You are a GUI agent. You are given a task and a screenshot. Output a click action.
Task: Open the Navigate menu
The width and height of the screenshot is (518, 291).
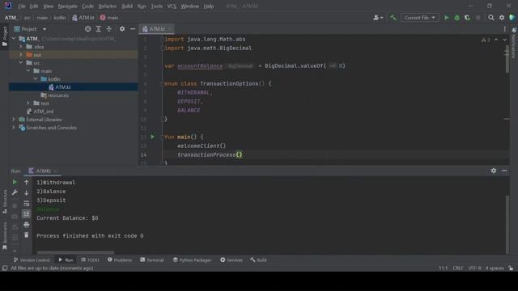(67, 6)
